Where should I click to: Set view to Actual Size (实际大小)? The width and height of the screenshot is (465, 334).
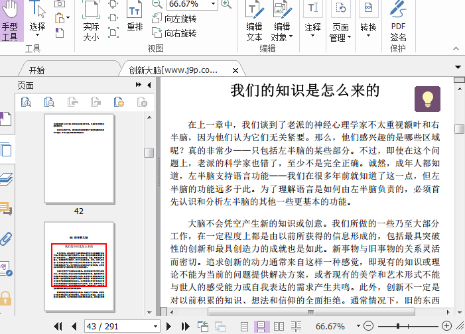(x=91, y=21)
